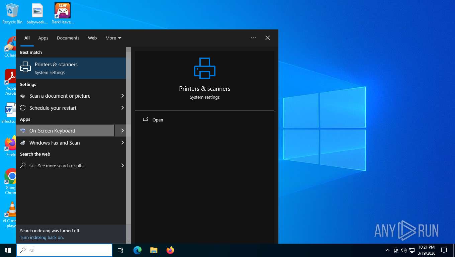Select Printers & scanners best match result
The image size is (455, 257).
pyautogui.click(x=71, y=68)
